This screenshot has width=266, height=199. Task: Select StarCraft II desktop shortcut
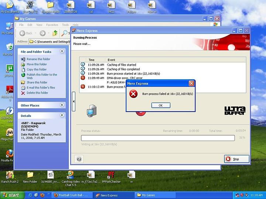(x=30, y=7)
